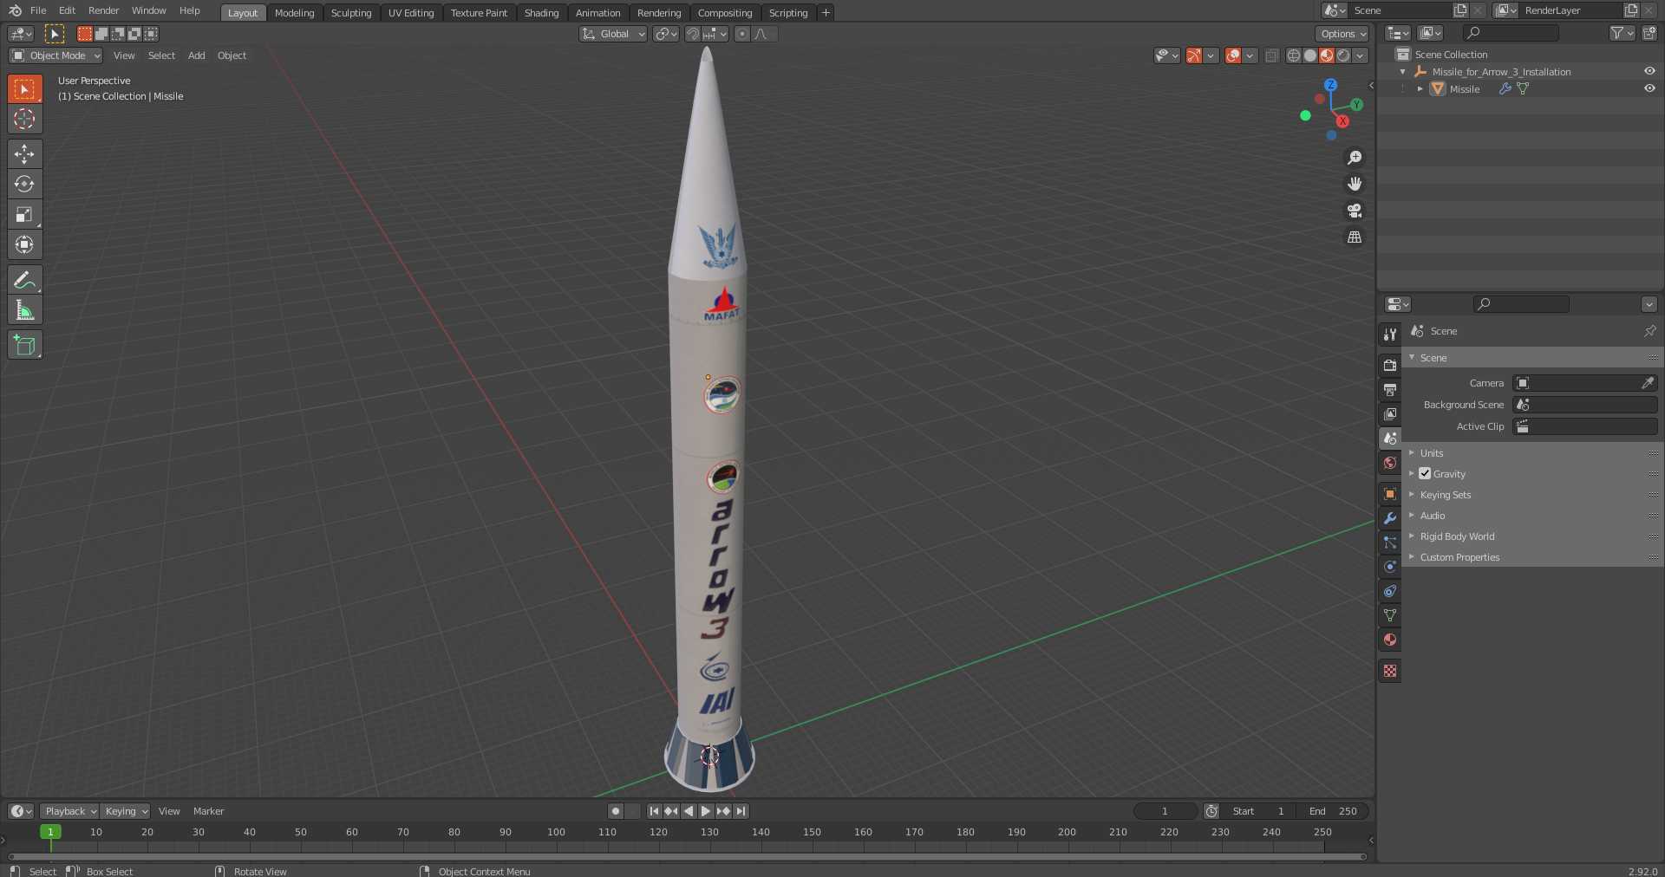Click the Camera field in Scene properties
This screenshot has width=1665, height=877.
[x=1584, y=383]
